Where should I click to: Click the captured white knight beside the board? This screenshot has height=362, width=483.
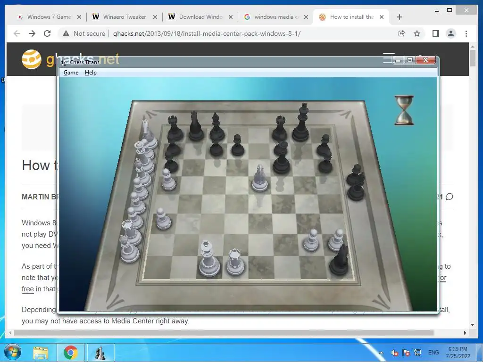click(149, 134)
